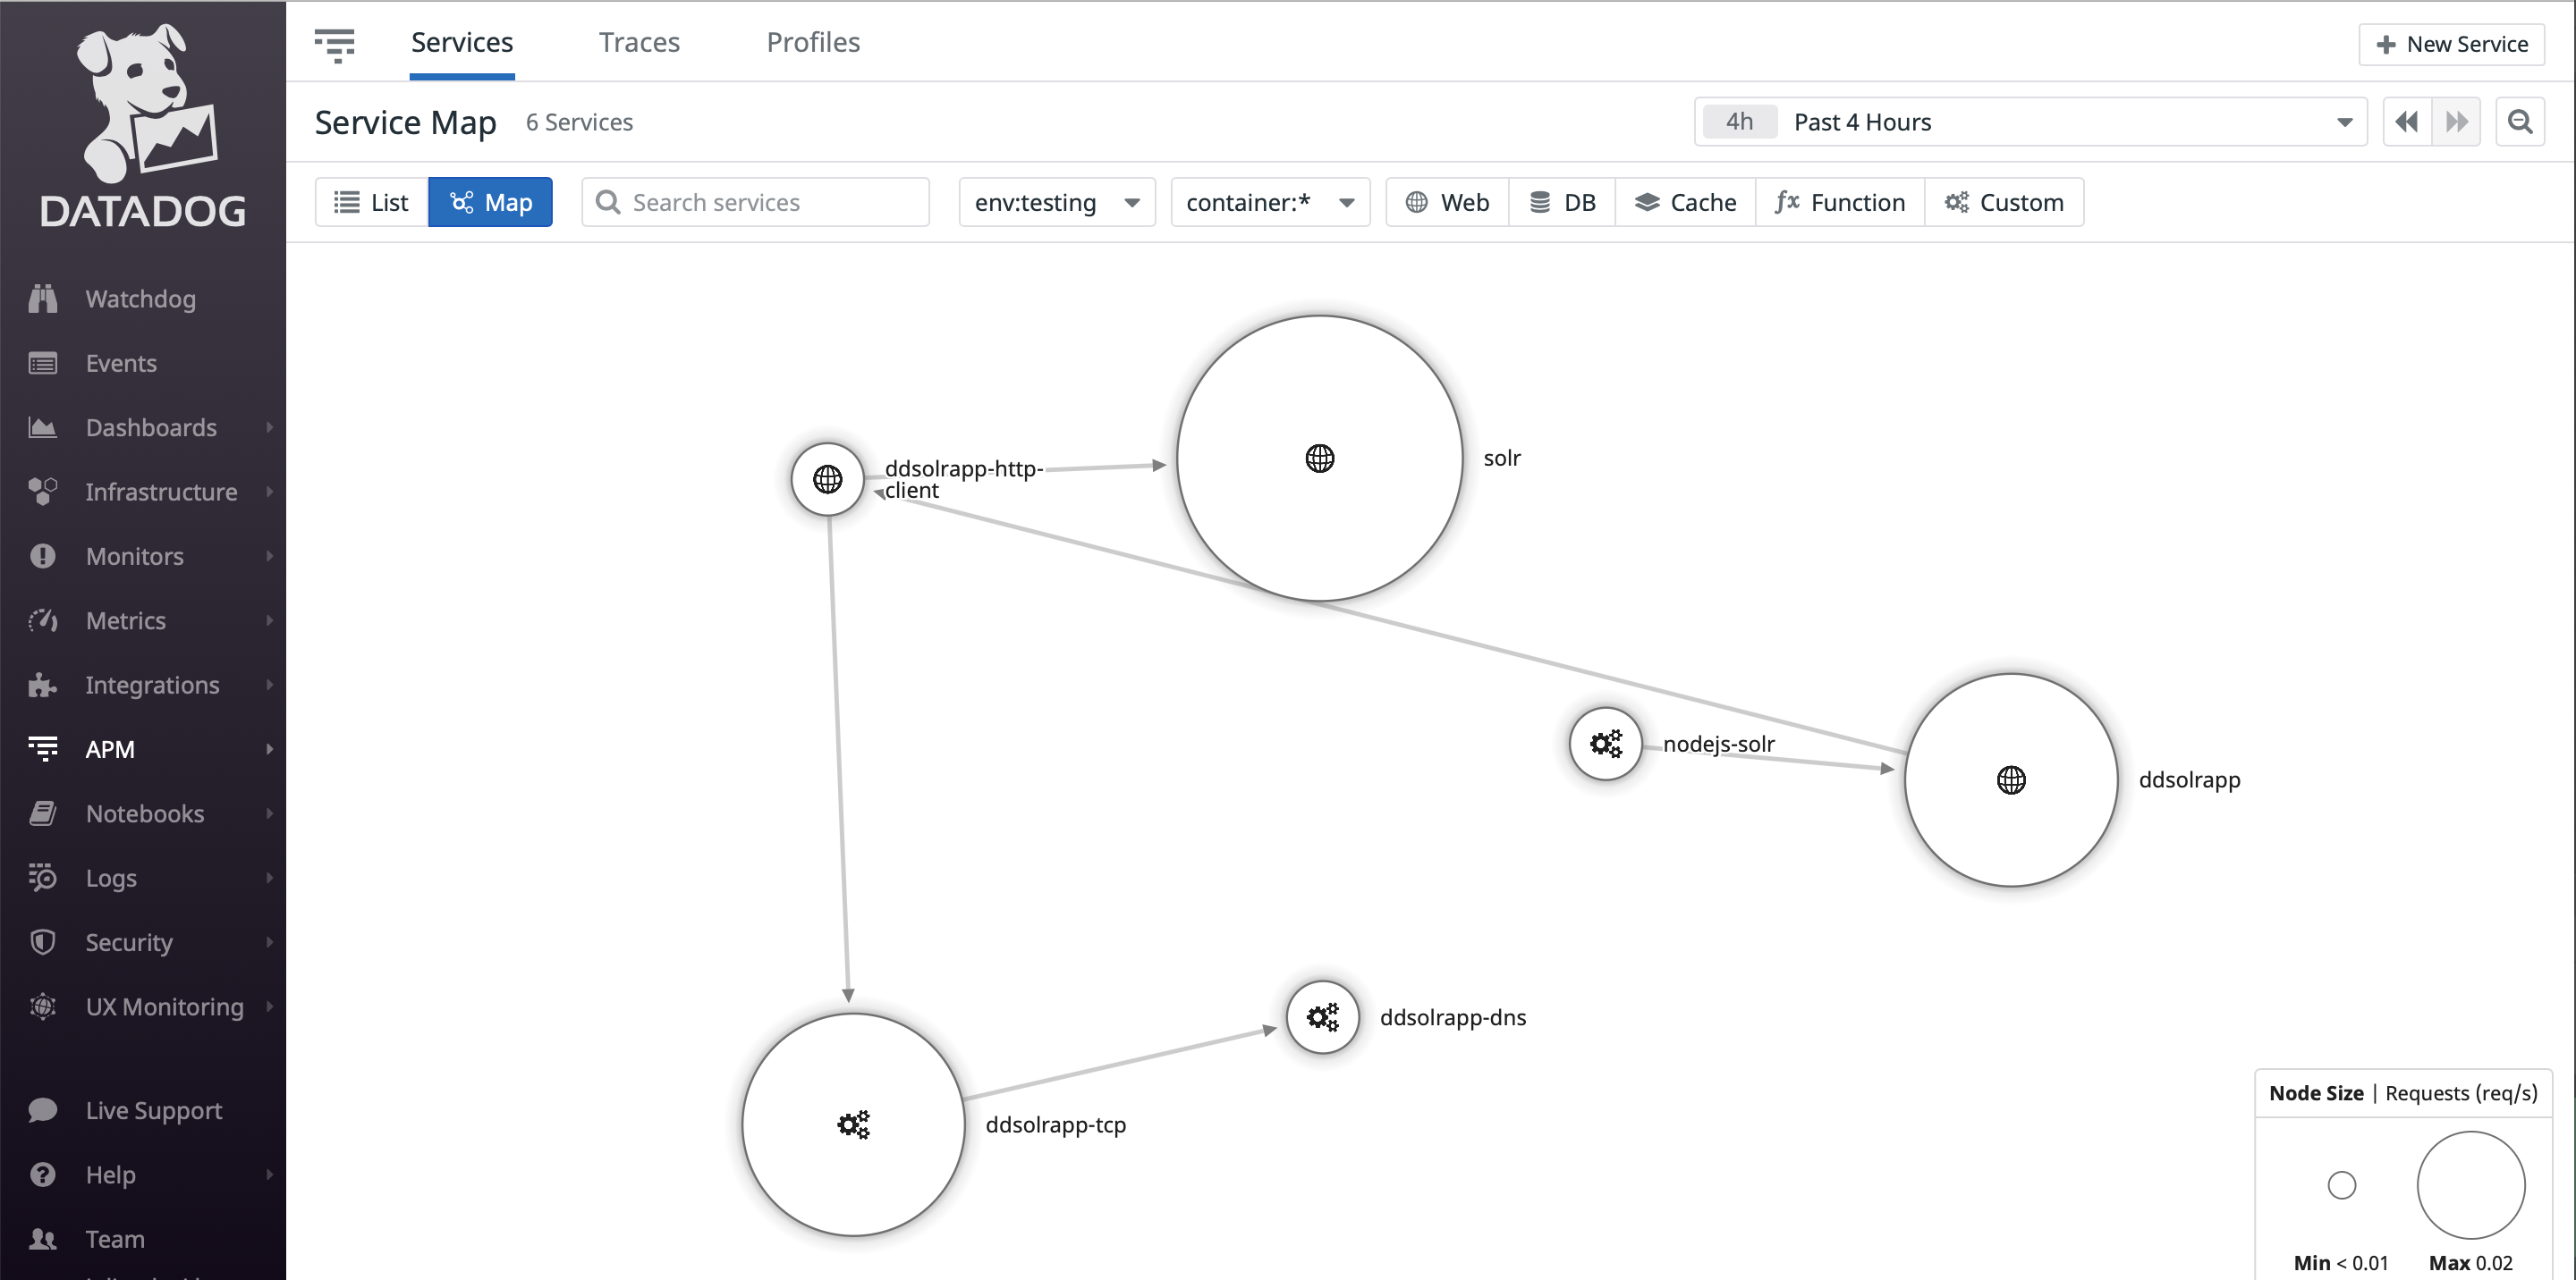2576x1280 pixels.
Task: Toggle the env:testing filter
Action: (x=1053, y=202)
